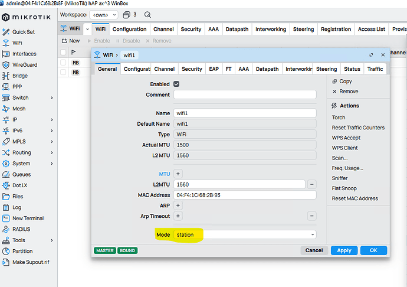The height and width of the screenshot is (287, 407).
Task: Click the Name field containing wifi1
Action: click(245, 113)
